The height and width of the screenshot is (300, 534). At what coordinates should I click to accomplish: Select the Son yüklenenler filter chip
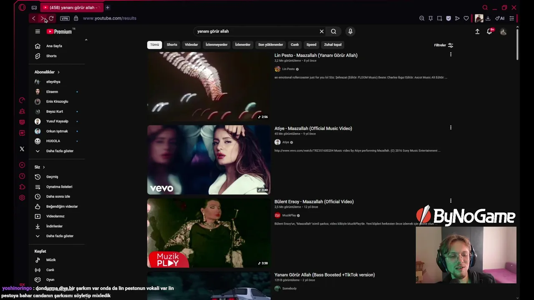270,45
